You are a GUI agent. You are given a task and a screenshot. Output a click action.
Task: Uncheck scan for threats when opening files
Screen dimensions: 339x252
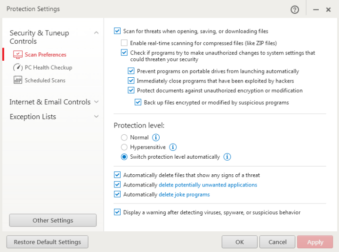(117, 31)
